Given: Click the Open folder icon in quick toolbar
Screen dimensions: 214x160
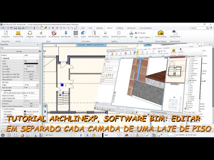Looking at the screenshot, I should (x=12, y=28).
